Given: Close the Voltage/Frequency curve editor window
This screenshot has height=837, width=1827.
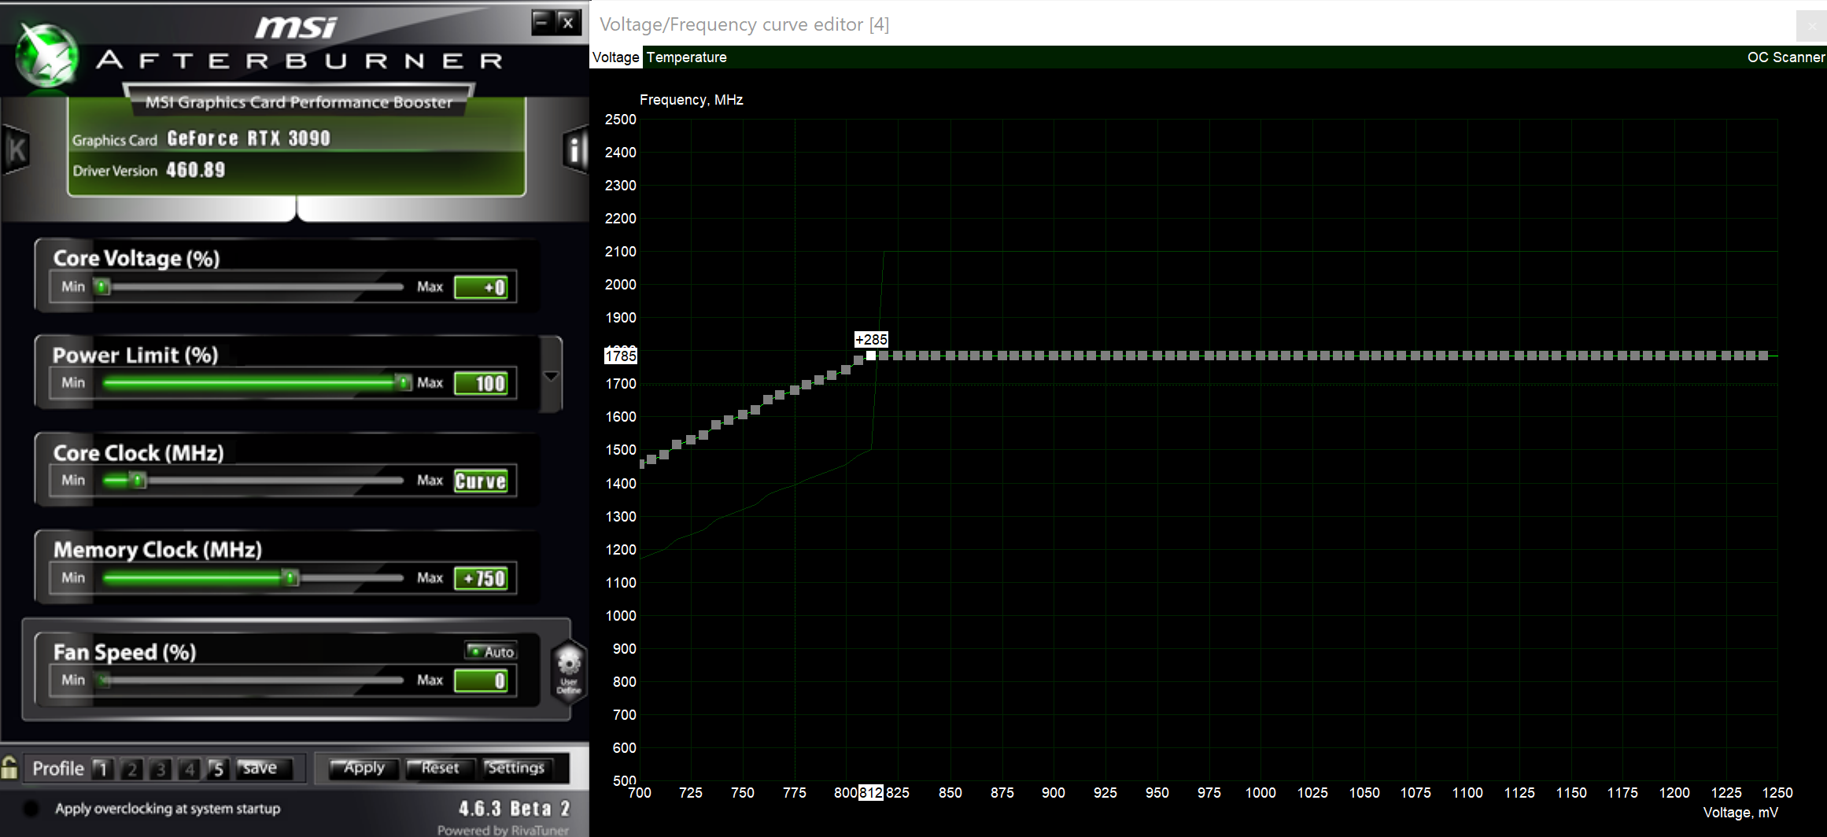Looking at the screenshot, I should click(1811, 25).
